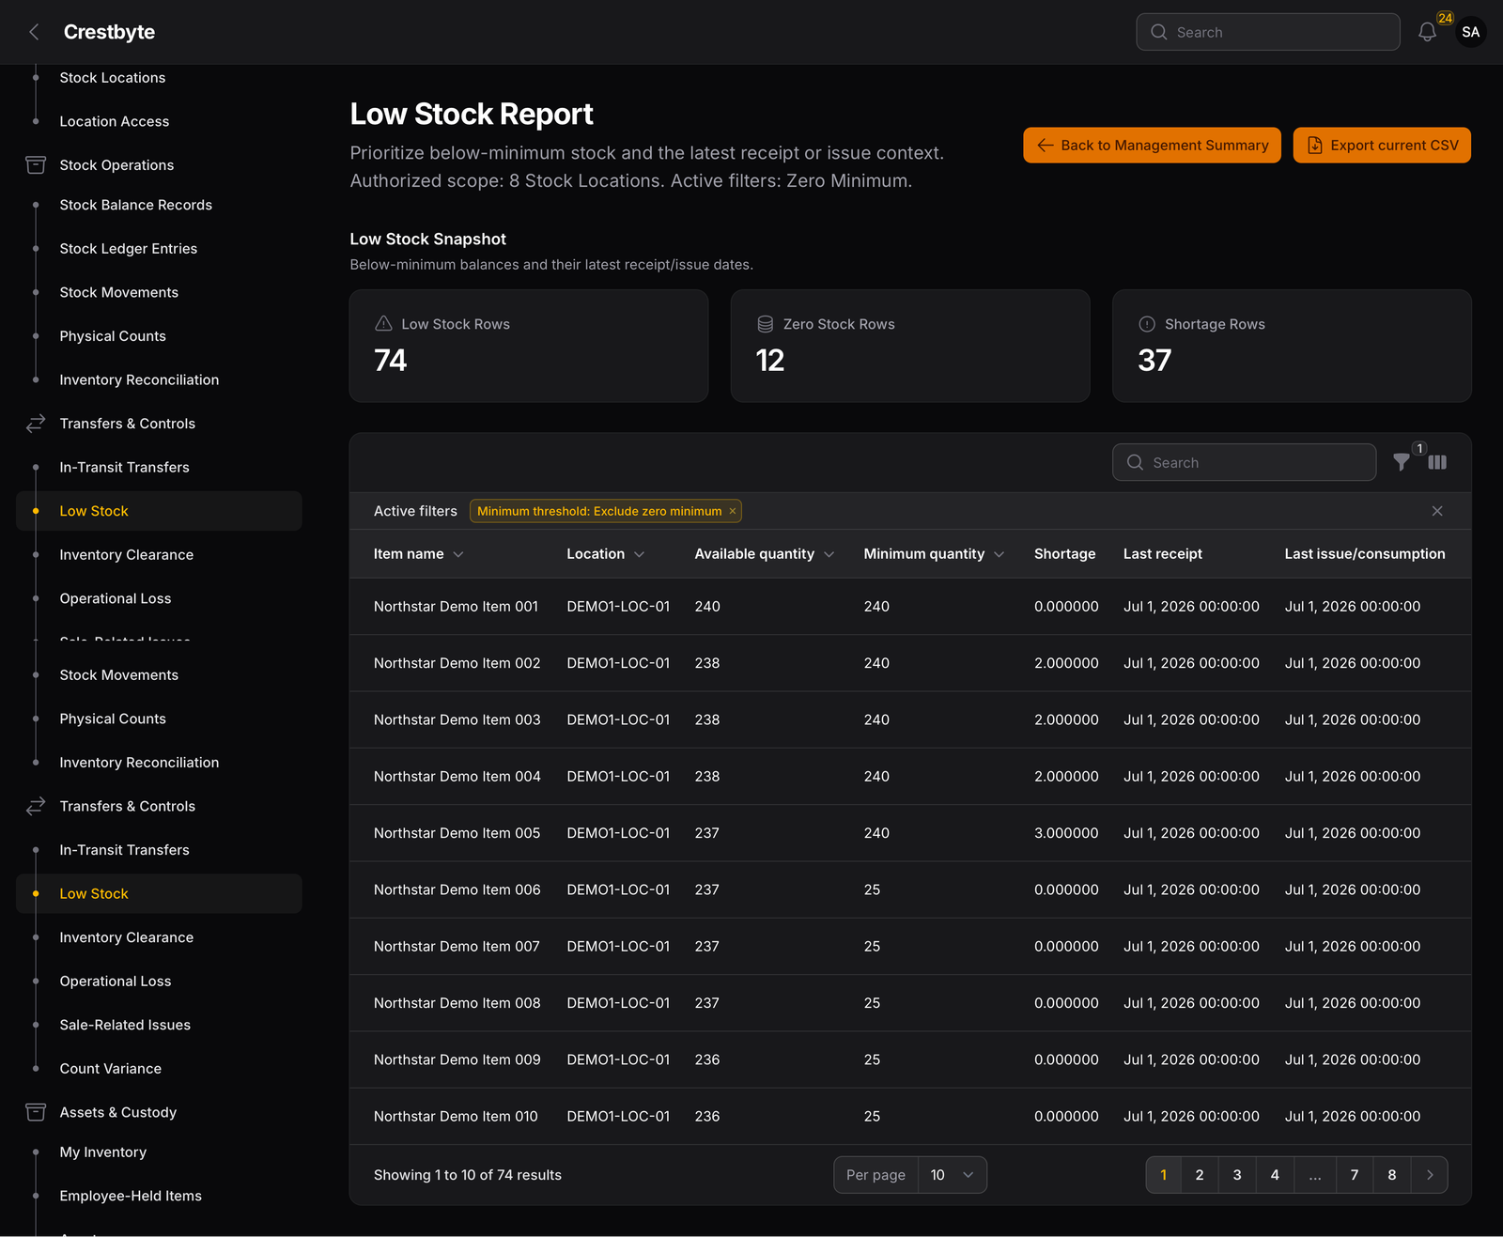Click Back to Management Summary button
The height and width of the screenshot is (1237, 1503).
(x=1152, y=146)
